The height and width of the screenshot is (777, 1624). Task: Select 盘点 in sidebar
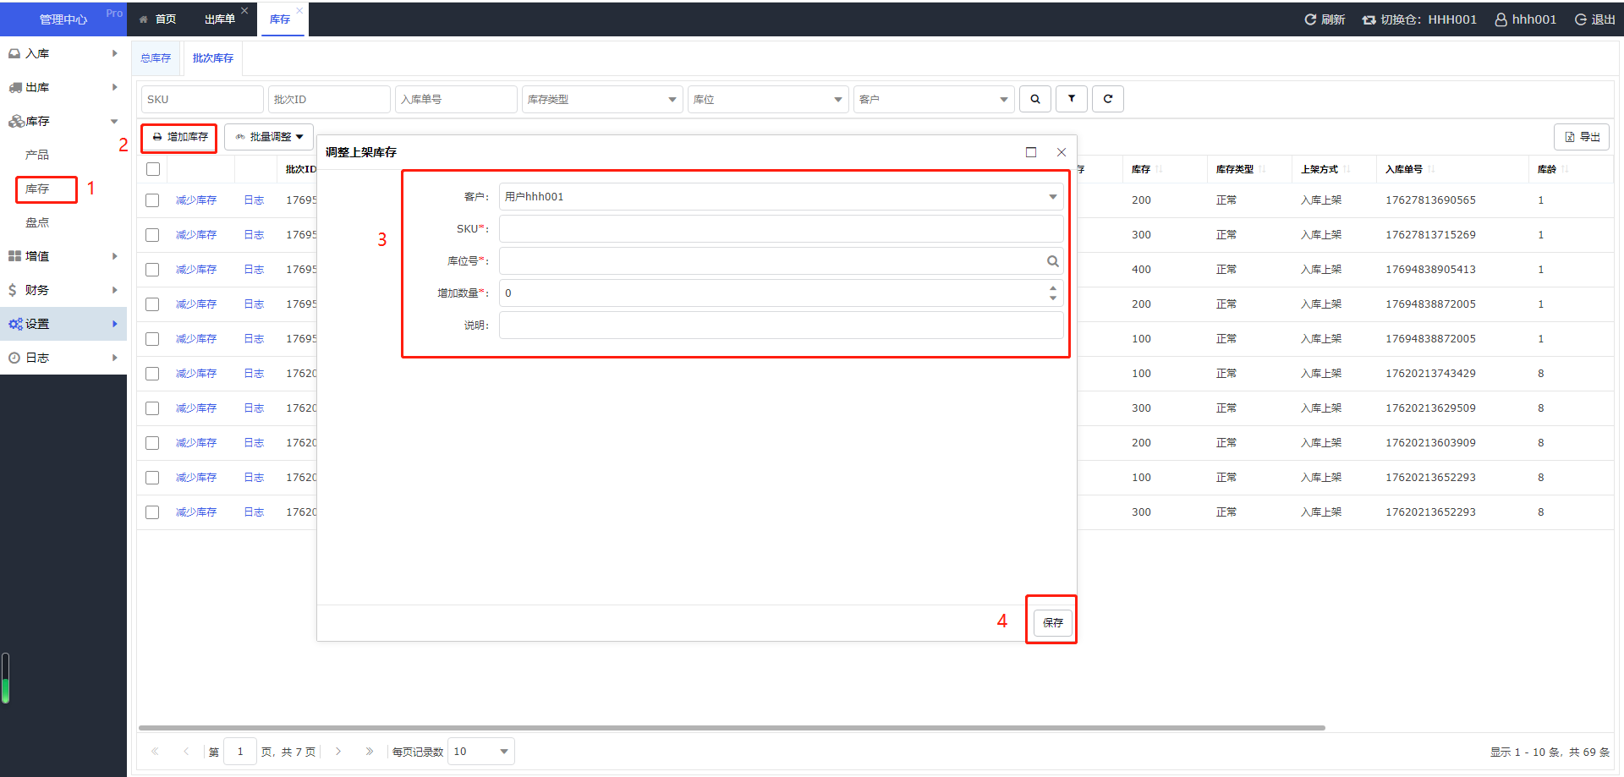[x=37, y=222]
